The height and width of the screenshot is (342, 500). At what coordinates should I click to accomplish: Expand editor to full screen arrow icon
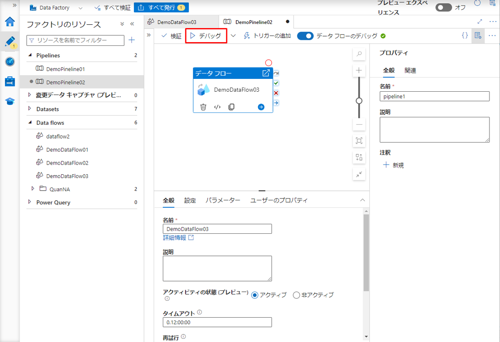point(480,22)
